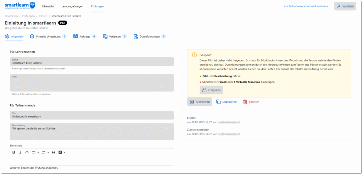
Task: Switch to the Virtuelle Umgebung tab
Action: pyautogui.click(x=48, y=36)
